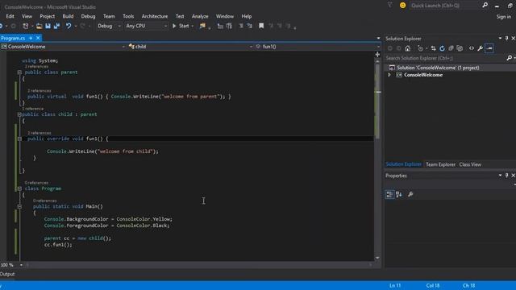Open the Solution Explorer window options arrow
Screen dimensions: 516x290
pyautogui.click(x=500, y=39)
